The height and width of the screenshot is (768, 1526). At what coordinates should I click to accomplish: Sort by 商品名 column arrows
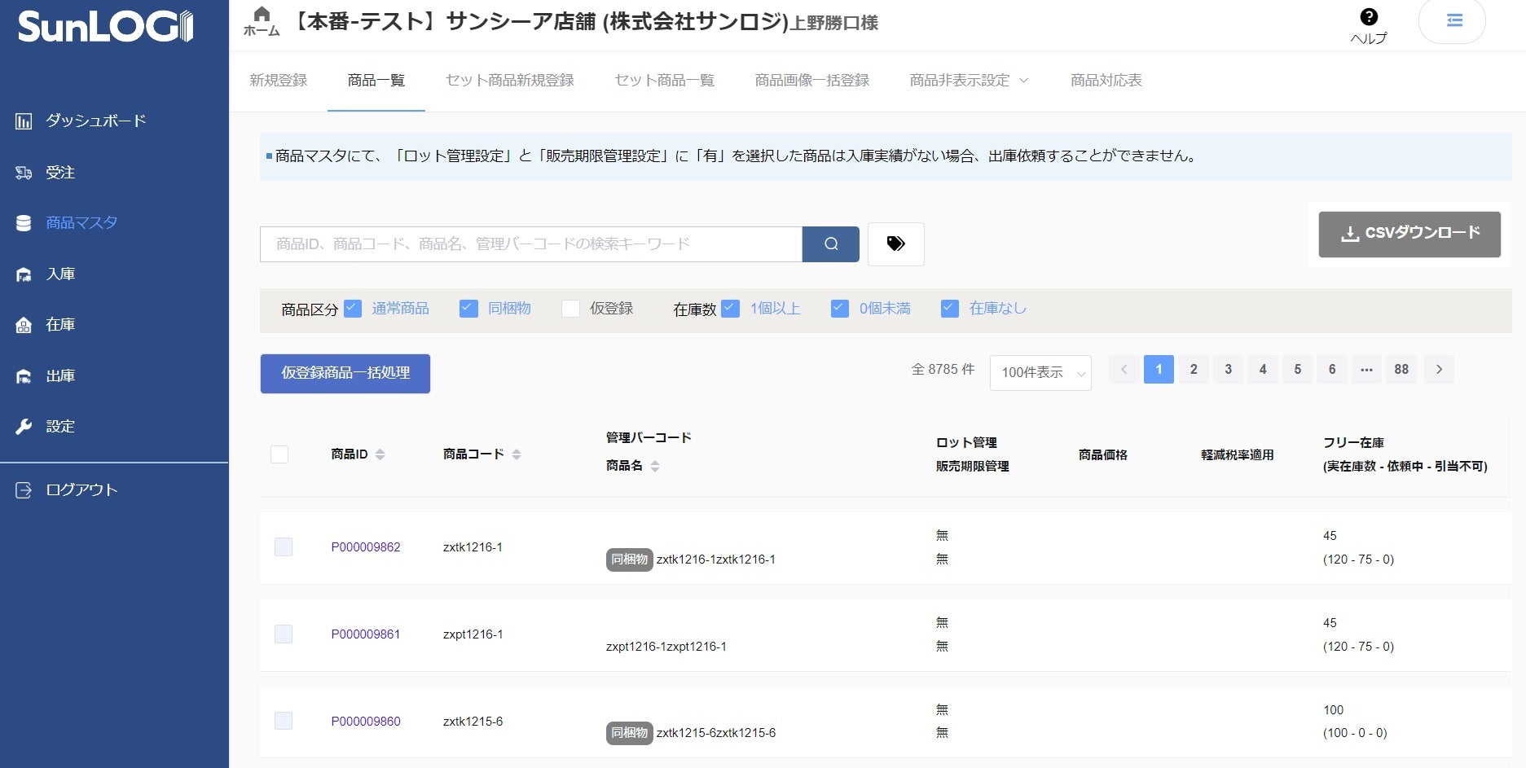pyautogui.click(x=654, y=466)
